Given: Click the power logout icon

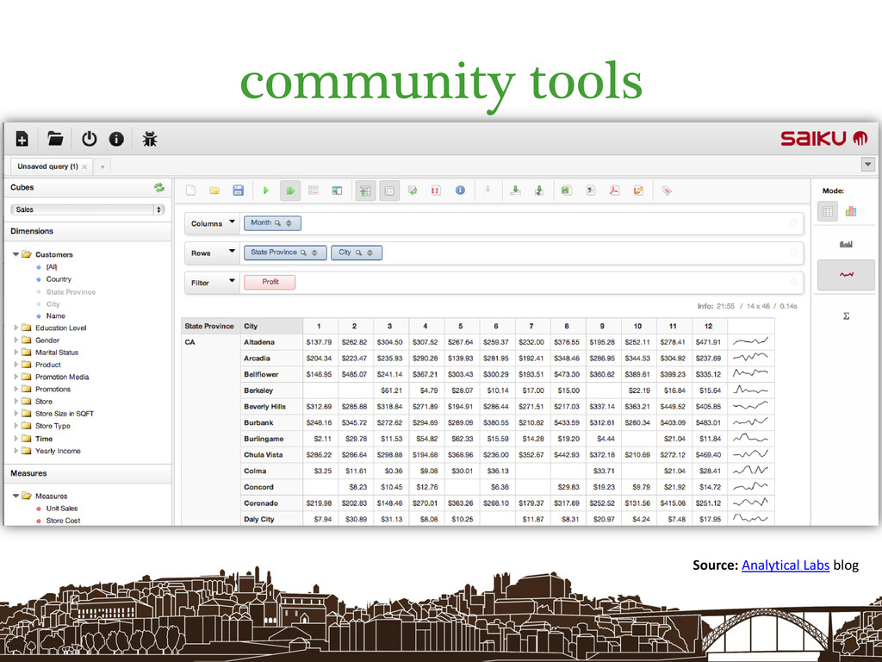Looking at the screenshot, I should click(90, 139).
